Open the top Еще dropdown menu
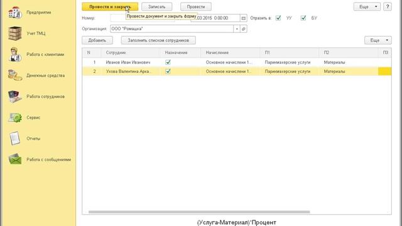 (367, 7)
